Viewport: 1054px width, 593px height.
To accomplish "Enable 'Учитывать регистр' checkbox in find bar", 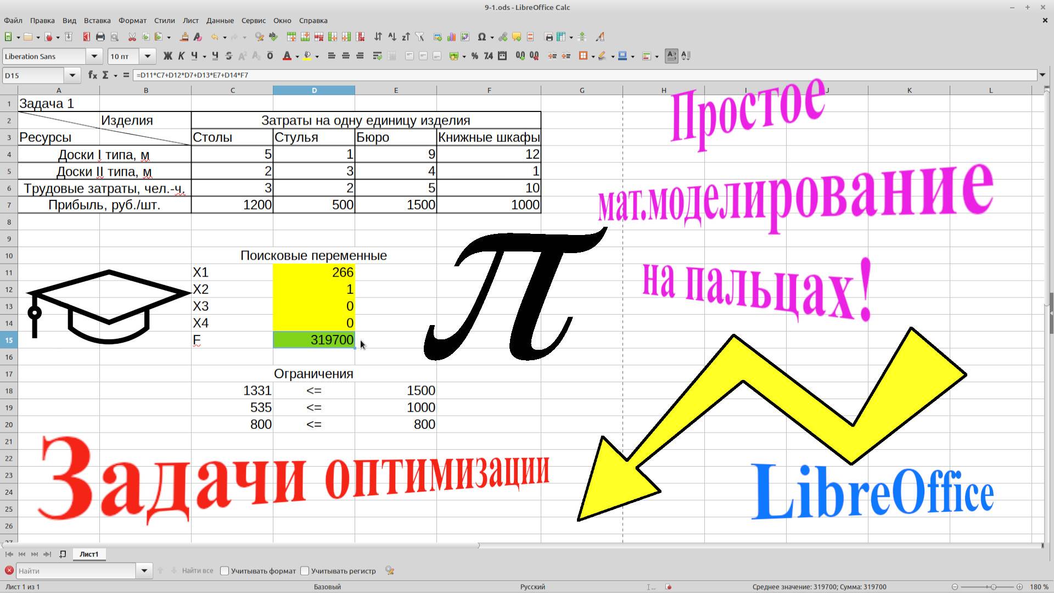I will pos(305,570).
